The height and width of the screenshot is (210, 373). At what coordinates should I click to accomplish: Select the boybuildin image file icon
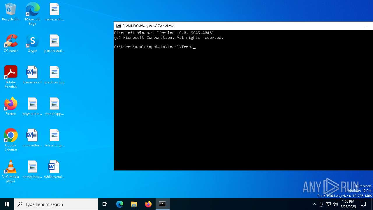32,107
